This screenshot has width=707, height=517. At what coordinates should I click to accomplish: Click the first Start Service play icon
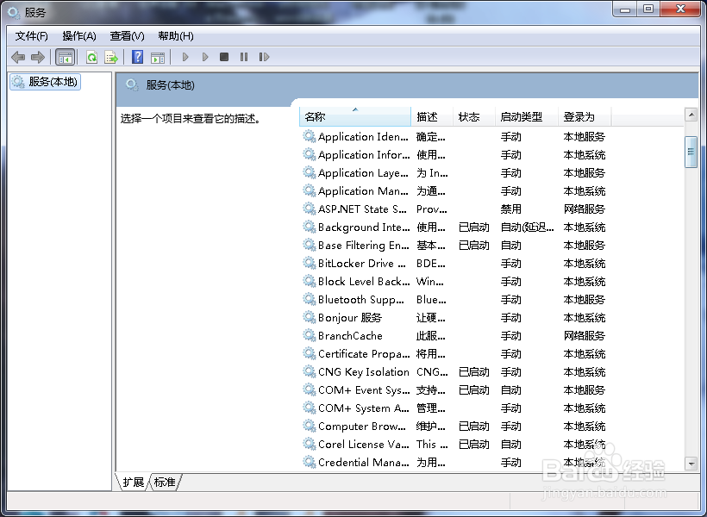[185, 57]
